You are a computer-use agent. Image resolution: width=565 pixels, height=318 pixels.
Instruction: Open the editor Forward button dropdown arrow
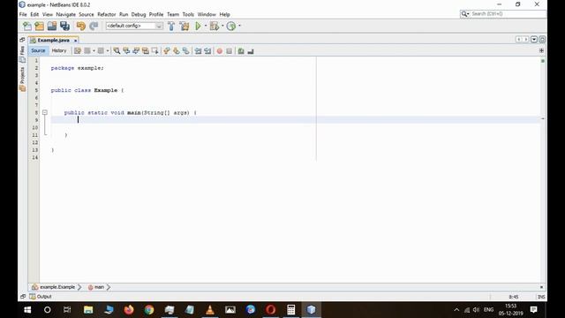pos(108,51)
